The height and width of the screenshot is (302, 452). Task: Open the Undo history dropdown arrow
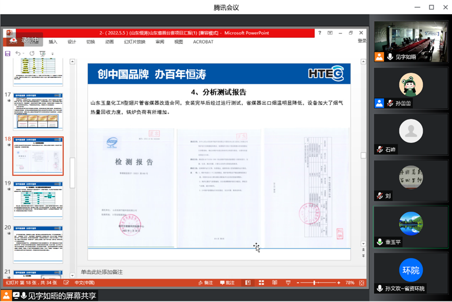tap(23, 53)
